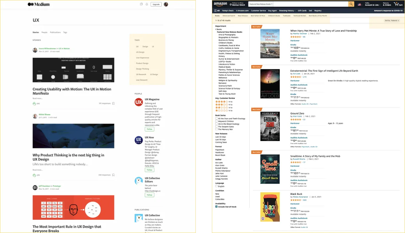Open Medium bookmarks icon in header
This screenshot has width=405, height=233.
pyautogui.click(x=141, y=4)
